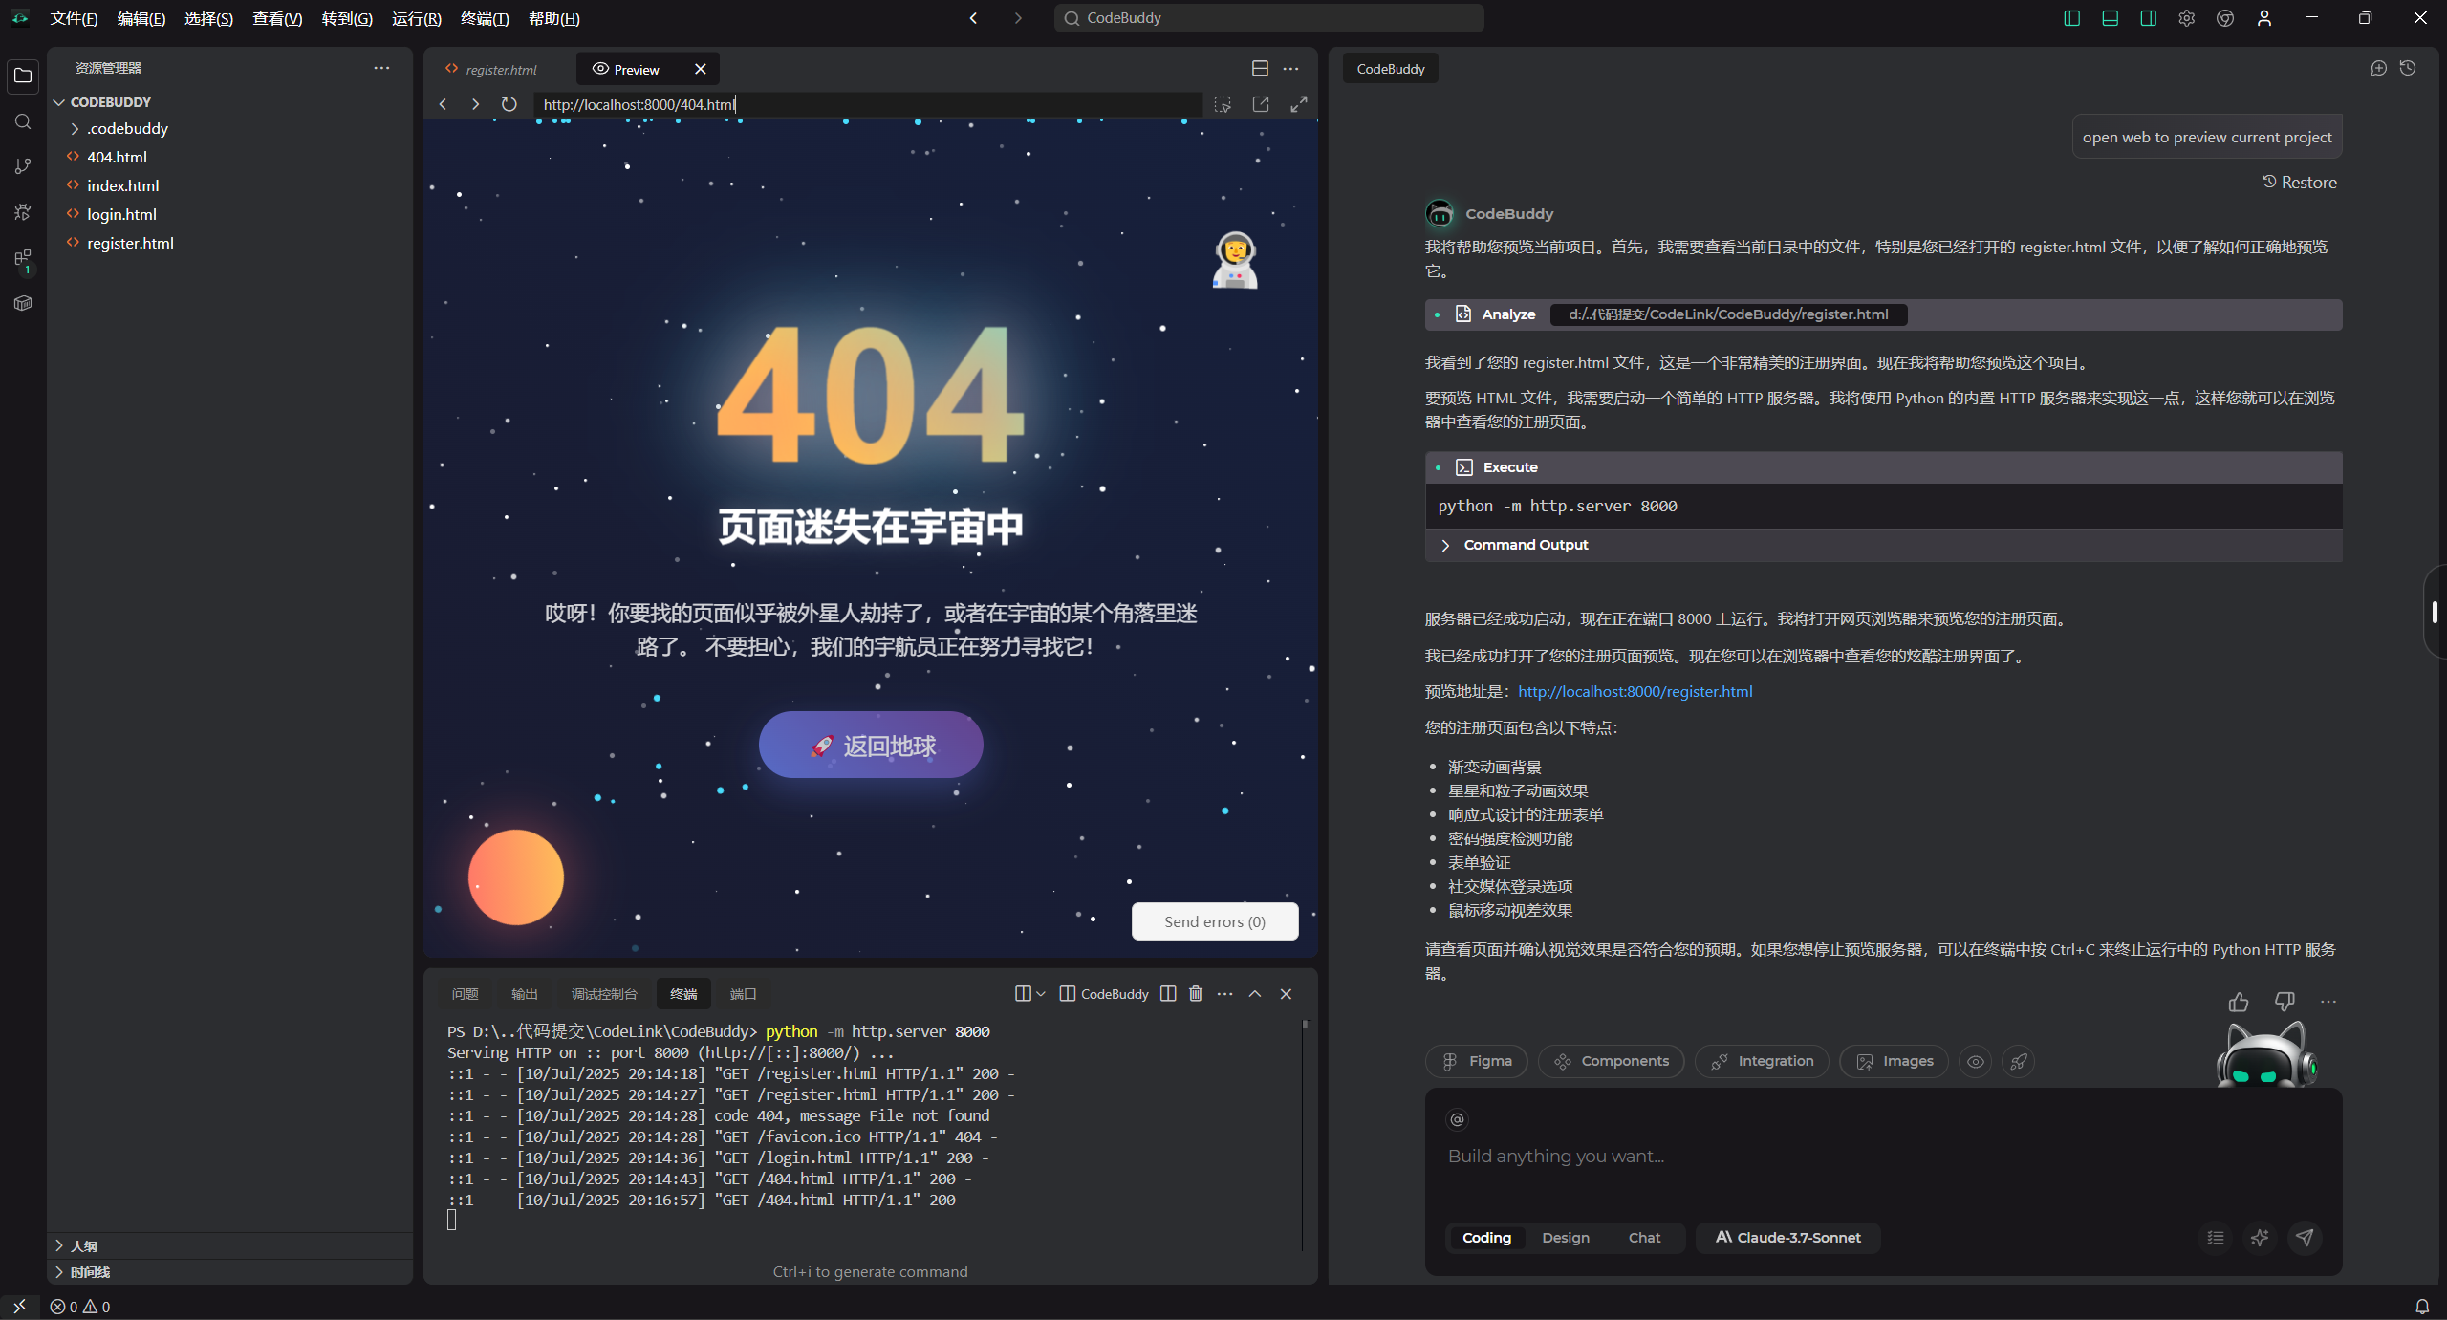Delete terminal with the trash icon
2447x1320 pixels.
click(1195, 994)
